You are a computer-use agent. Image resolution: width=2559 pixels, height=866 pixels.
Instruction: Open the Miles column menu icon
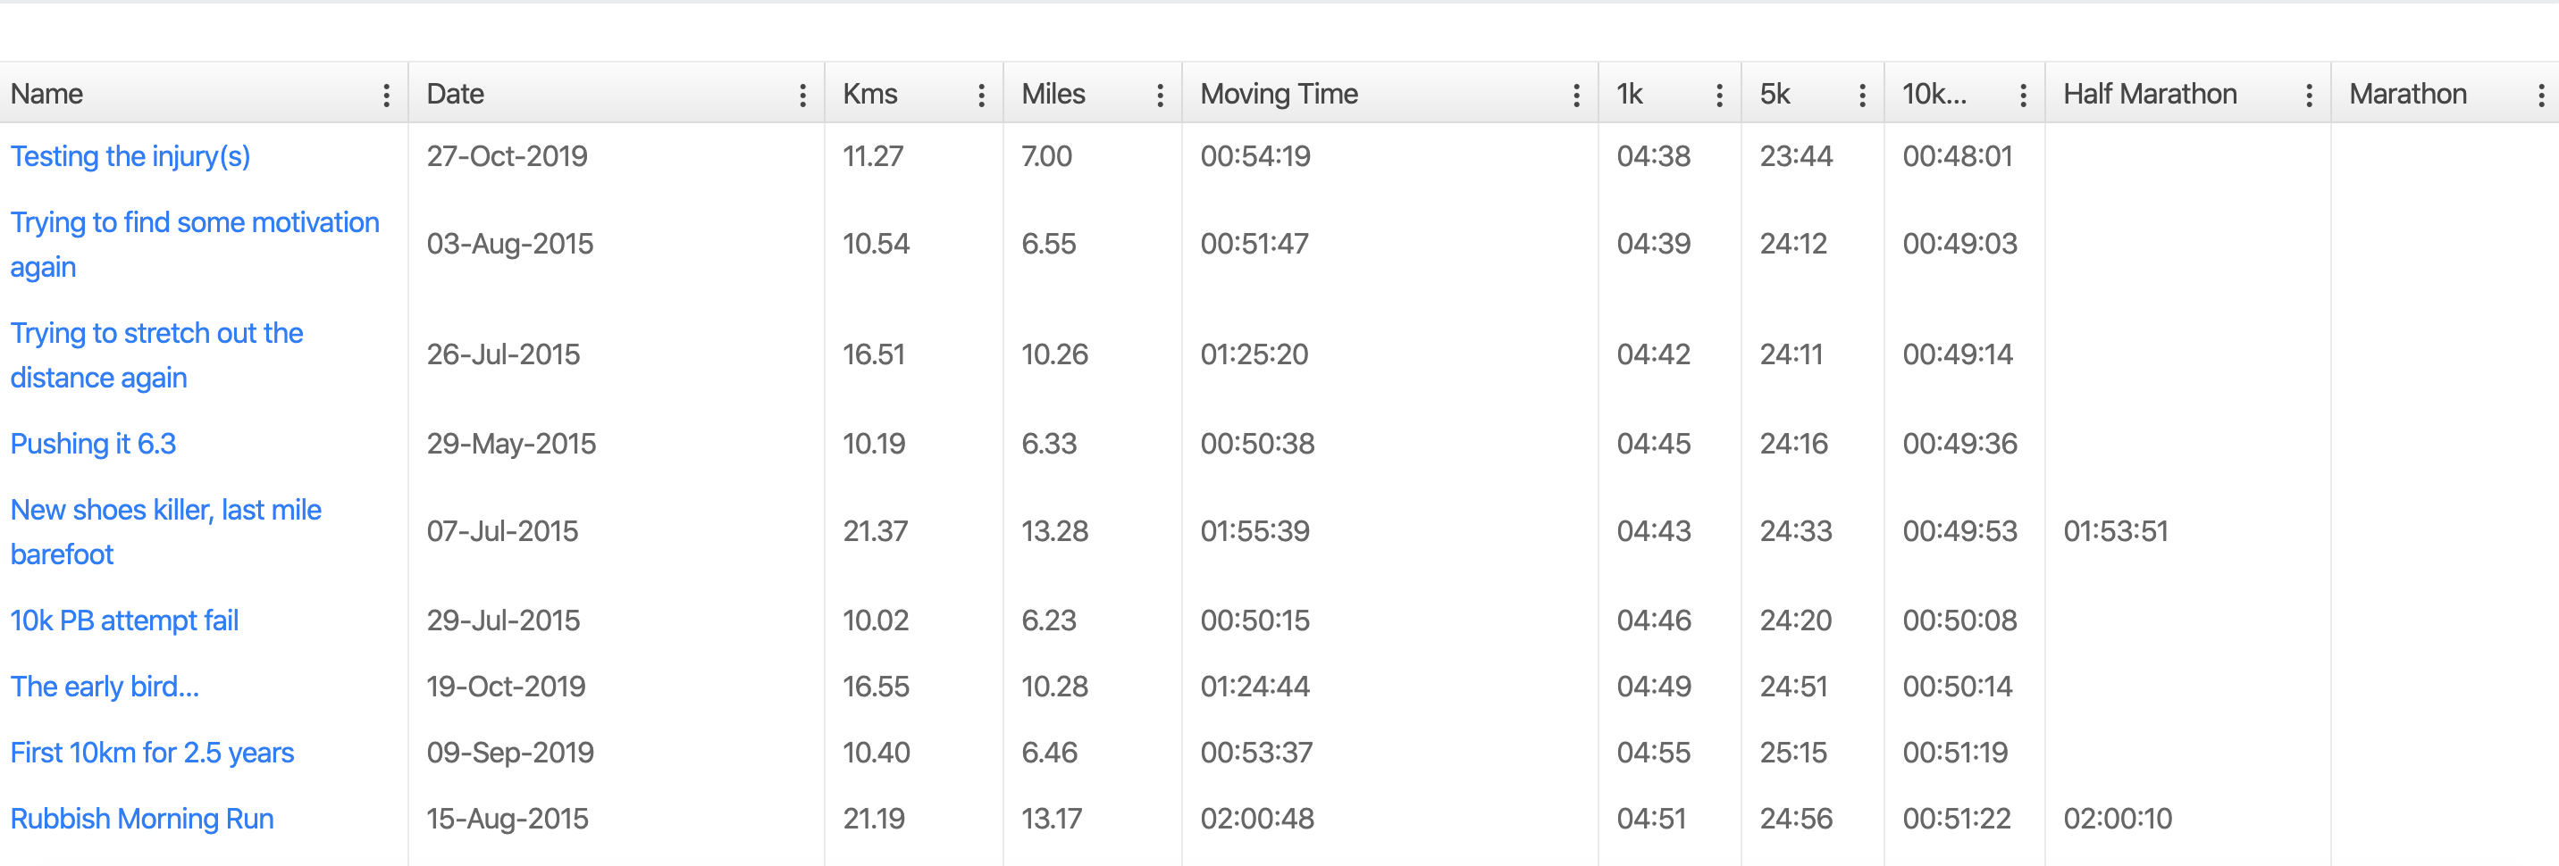[1161, 96]
